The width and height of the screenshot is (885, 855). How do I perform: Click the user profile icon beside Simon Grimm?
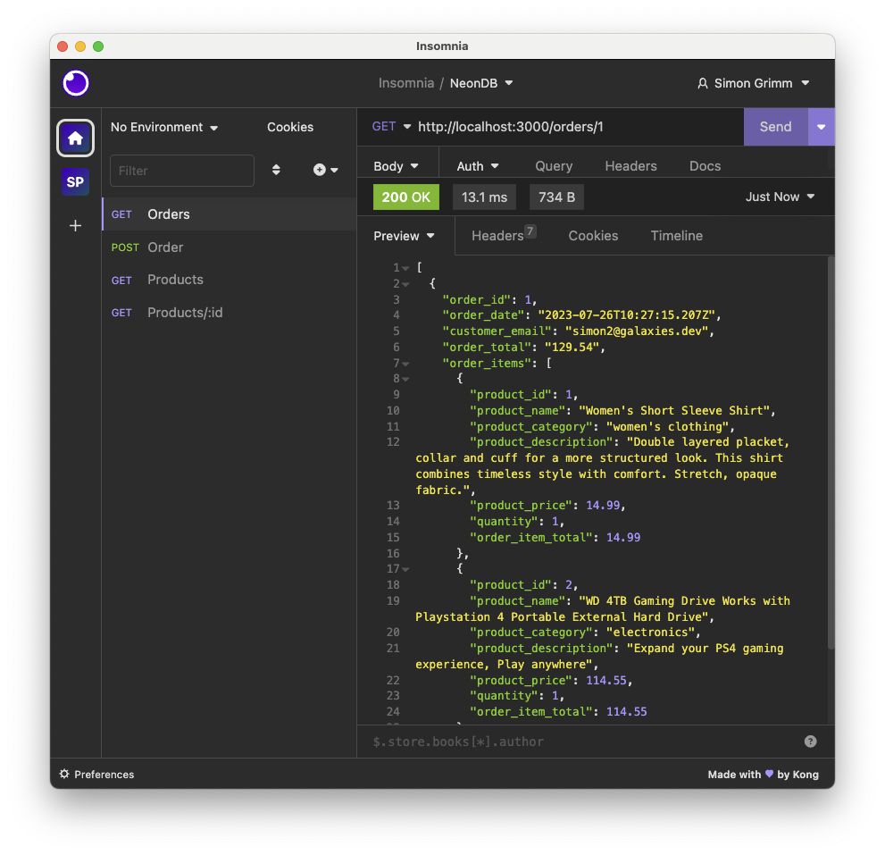click(702, 84)
